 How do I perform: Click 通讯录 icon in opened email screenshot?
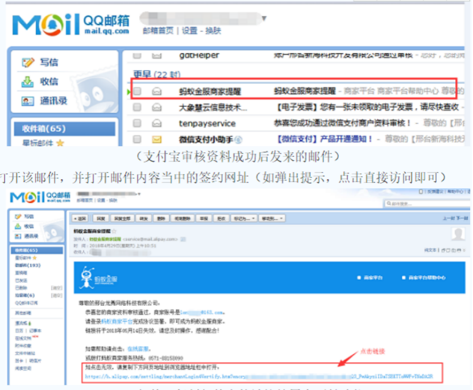[18, 236]
